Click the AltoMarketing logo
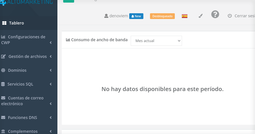255x134 pixels. coord(27,2)
